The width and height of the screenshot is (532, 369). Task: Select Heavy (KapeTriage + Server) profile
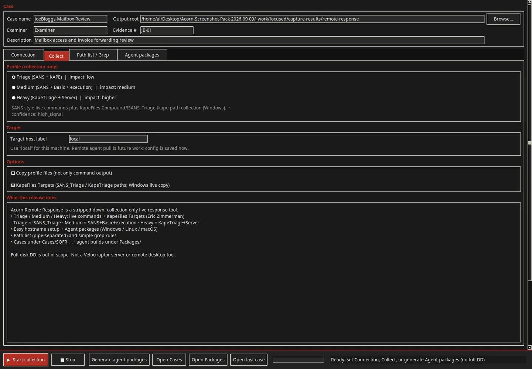(x=14, y=98)
